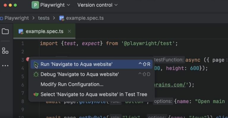Click the Debug bug icon
The width and height of the screenshot is (228, 118).
[36, 74]
